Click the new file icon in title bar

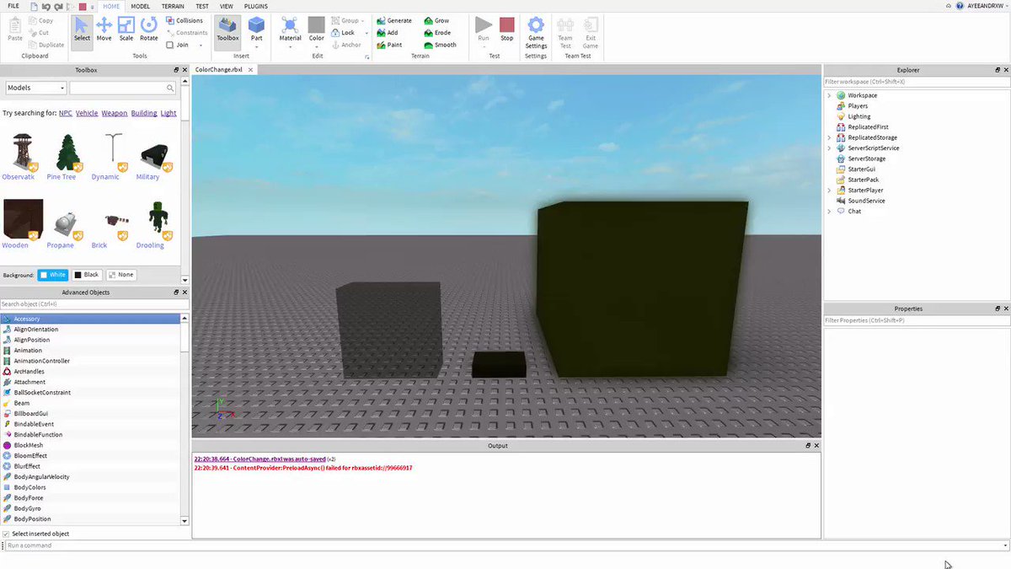coord(34,6)
